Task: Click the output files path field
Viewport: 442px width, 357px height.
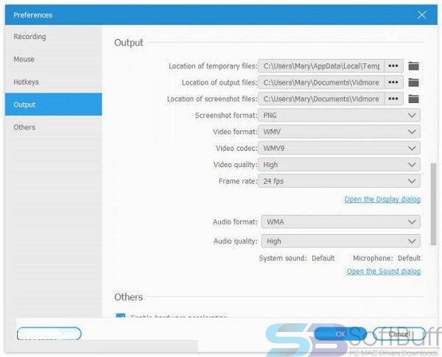Action: click(321, 82)
